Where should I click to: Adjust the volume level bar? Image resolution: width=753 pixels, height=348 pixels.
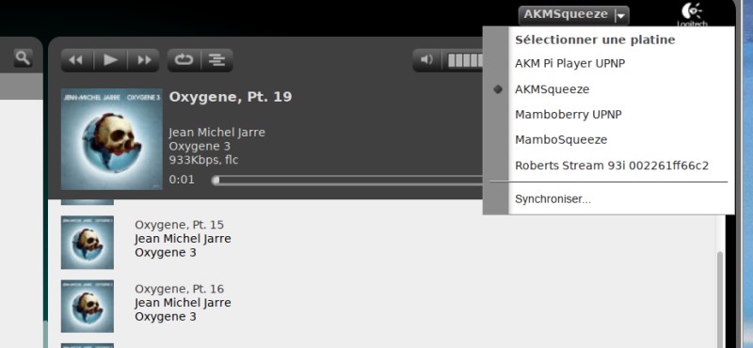click(465, 60)
